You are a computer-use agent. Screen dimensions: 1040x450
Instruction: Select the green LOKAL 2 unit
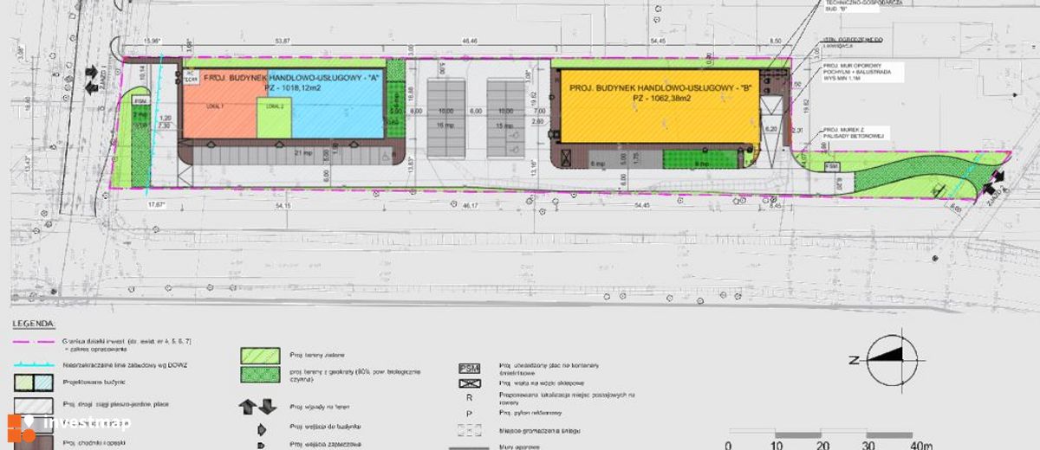pos(274,118)
